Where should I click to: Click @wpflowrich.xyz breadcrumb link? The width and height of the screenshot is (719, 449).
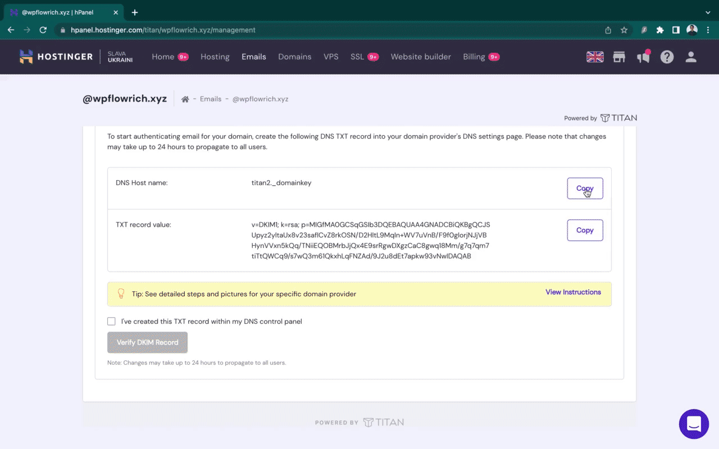260,99
